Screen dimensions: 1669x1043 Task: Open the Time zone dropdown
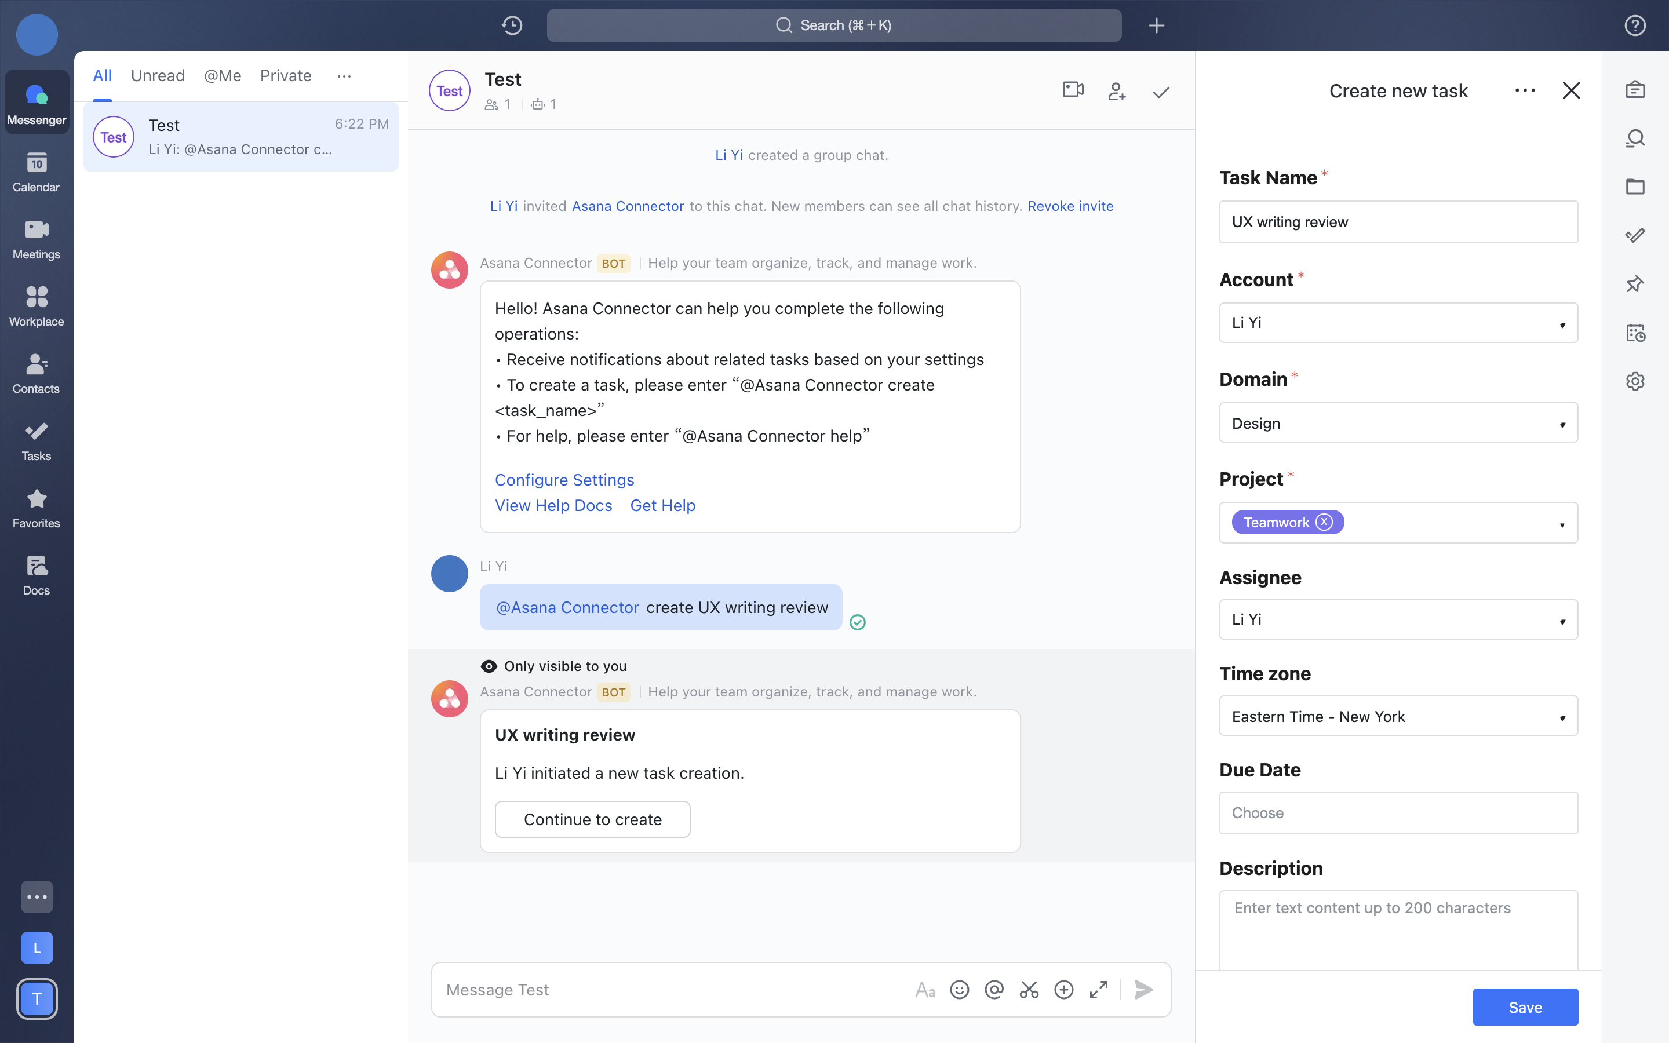coord(1398,716)
